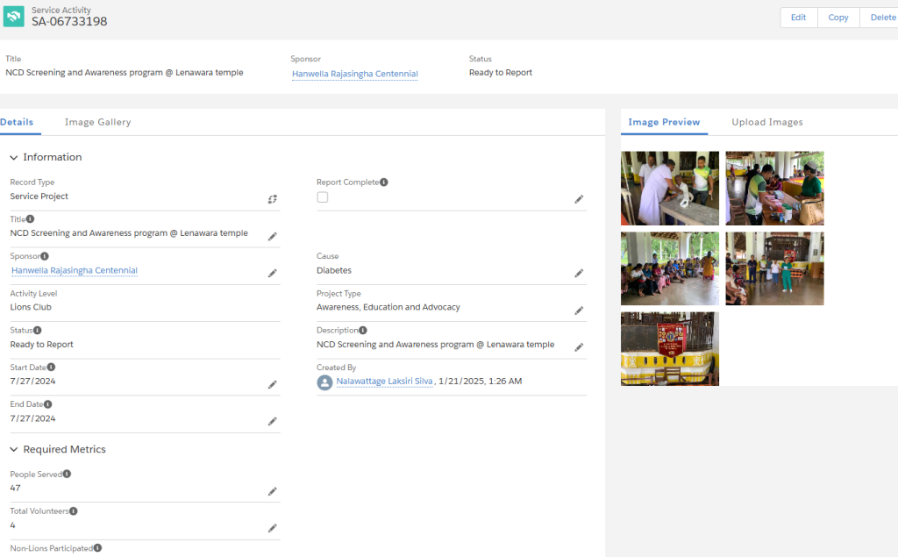Edit Project Type pencil icon
The image size is (898, 557).
[579, 310]
